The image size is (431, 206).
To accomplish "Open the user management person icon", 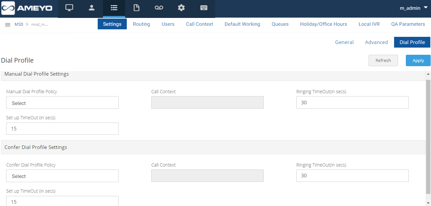I will coord(91,8).
